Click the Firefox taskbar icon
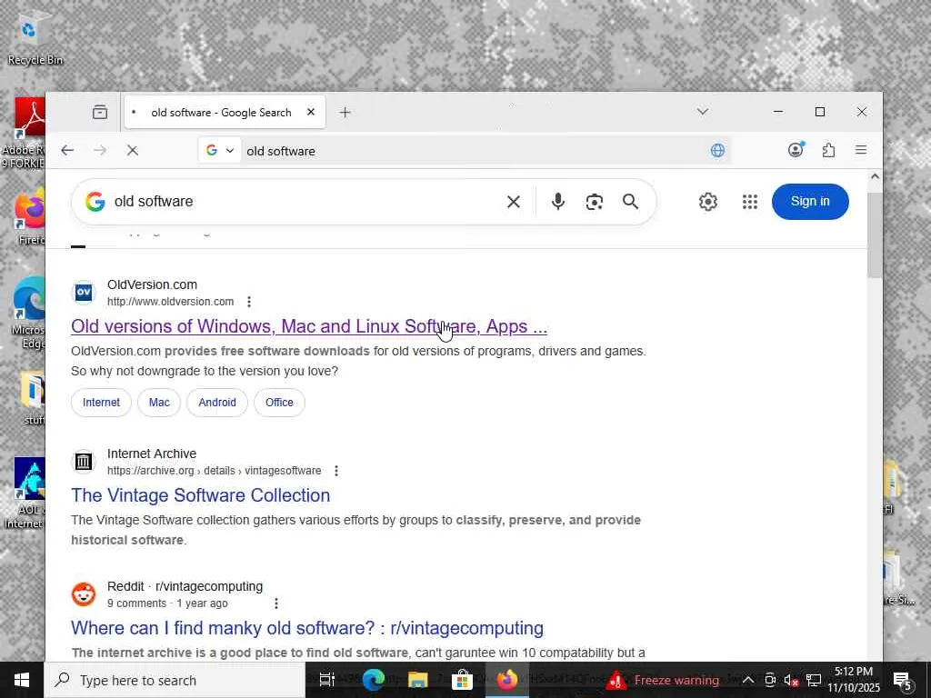Screen dimensions: 931x698 (506, 680)
